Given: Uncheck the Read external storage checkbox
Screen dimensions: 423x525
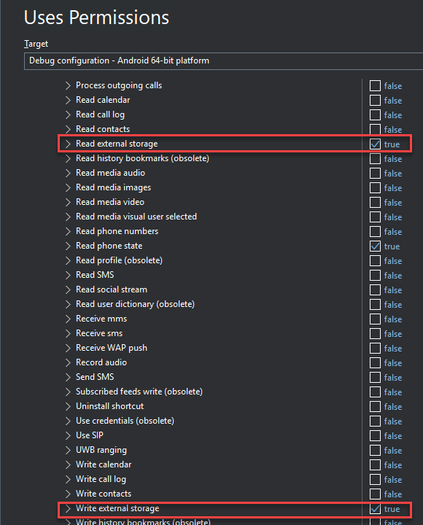Looking at the screenshot, I should (375, 144).
